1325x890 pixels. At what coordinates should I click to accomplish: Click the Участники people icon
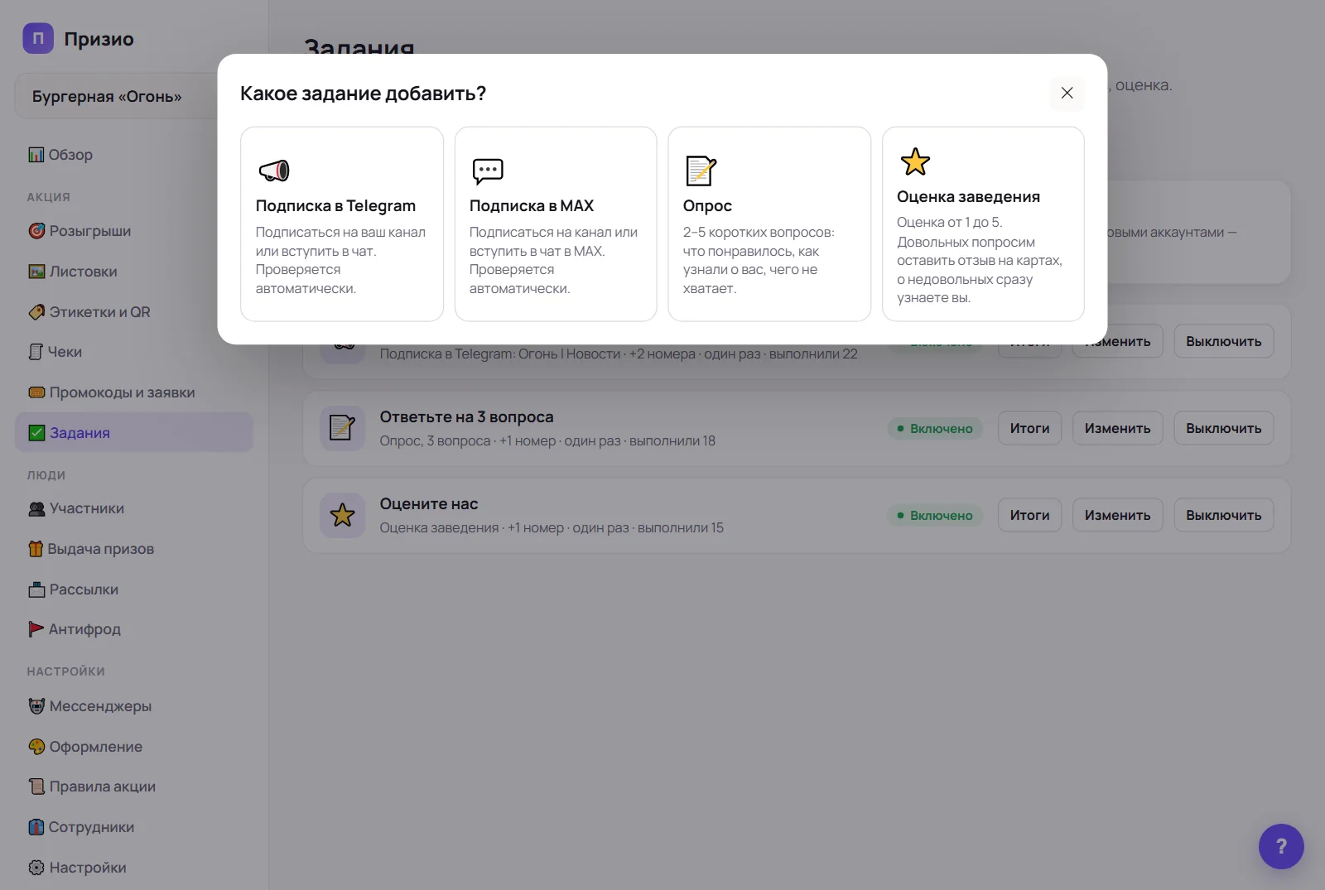click(36, 508)
